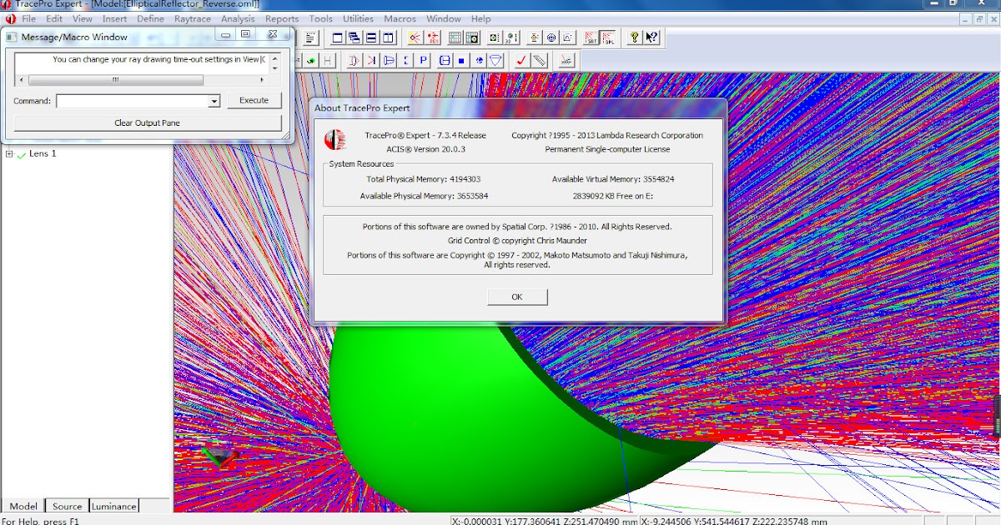Viewport: 1001px width, 525px height.
Task: Click the Help question mark icon
Action: coord(634,37)
